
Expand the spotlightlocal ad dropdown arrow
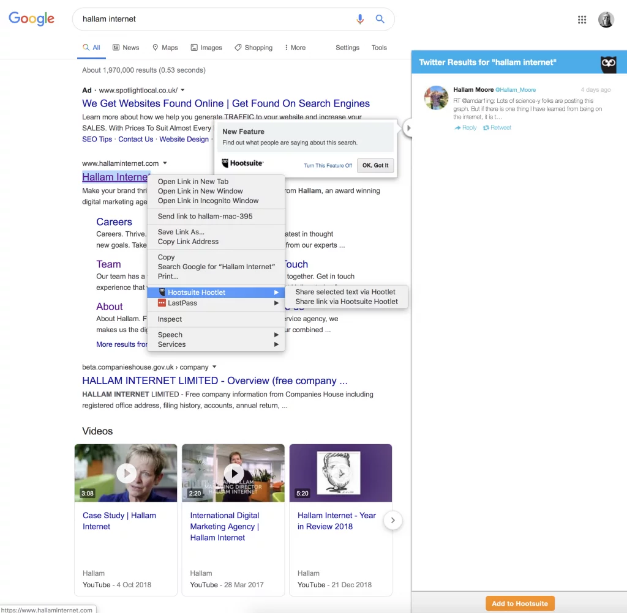click(x=182, y=90)
